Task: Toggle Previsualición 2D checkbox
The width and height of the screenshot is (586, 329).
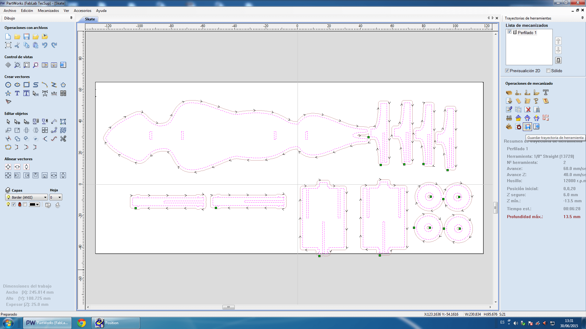Action: pyautogui.click(x=507, y=71)
